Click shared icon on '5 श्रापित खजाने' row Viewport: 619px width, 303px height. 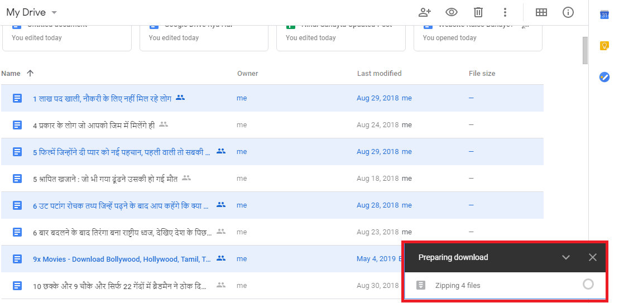(x=186, y=178)
